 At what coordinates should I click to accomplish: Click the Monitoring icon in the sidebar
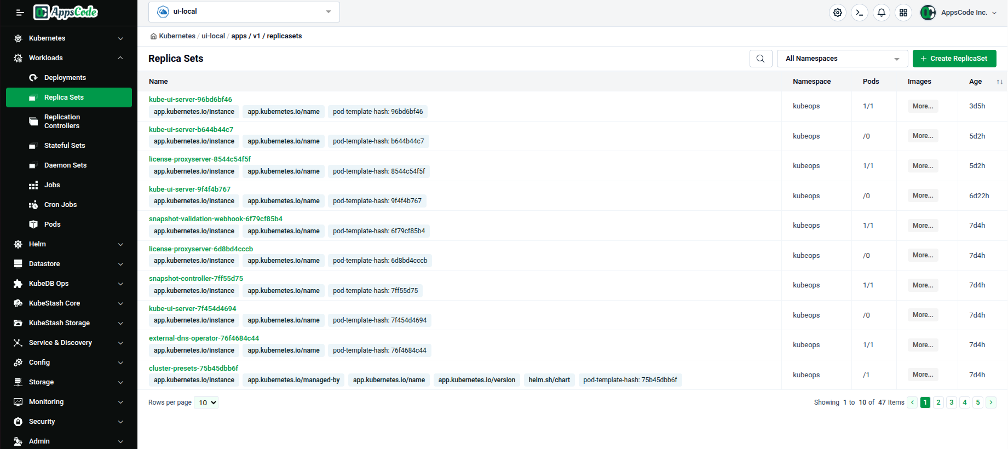click(x=18, y=402)
